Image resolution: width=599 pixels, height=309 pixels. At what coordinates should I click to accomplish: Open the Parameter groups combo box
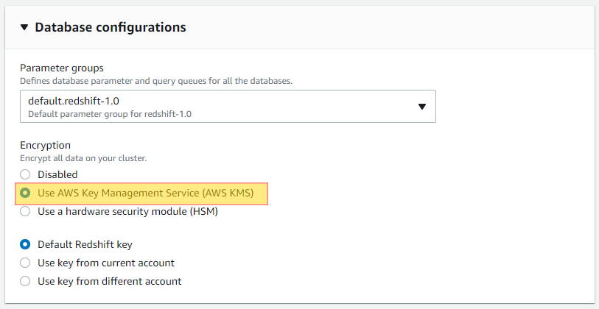(228, 107)
